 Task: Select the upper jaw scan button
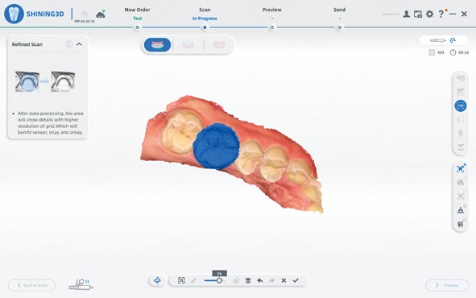click(157, 45)
